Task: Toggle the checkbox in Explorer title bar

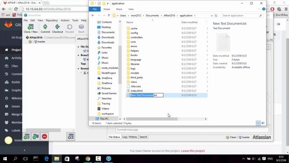Action: tap(99, 3)
